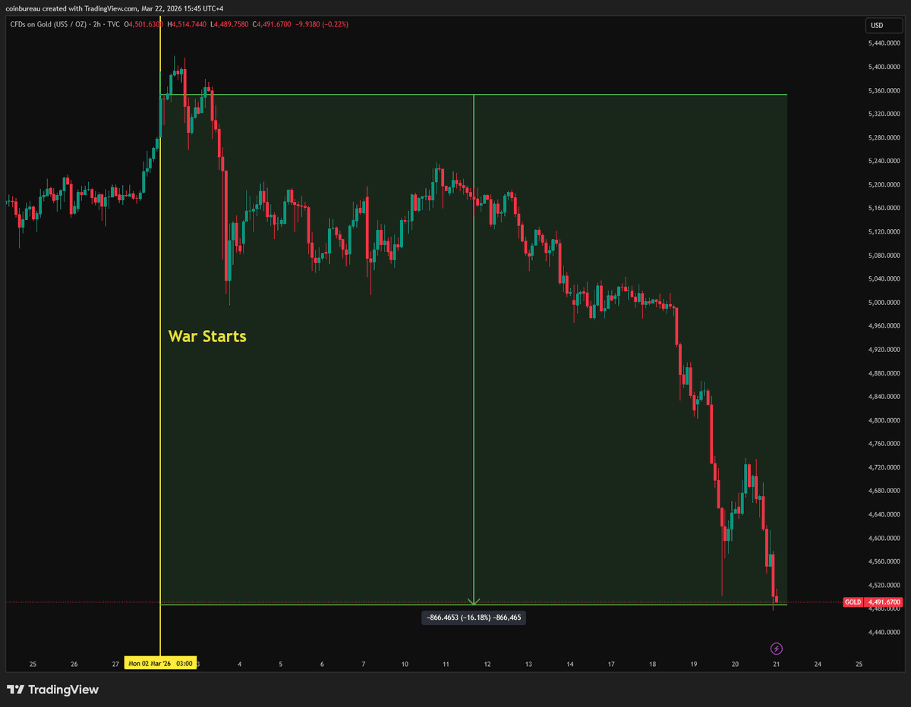This screenshot has width=911, height=707.
Task: Click the 4,640.0000 price axis label
Action: click(x=884, y=514)
